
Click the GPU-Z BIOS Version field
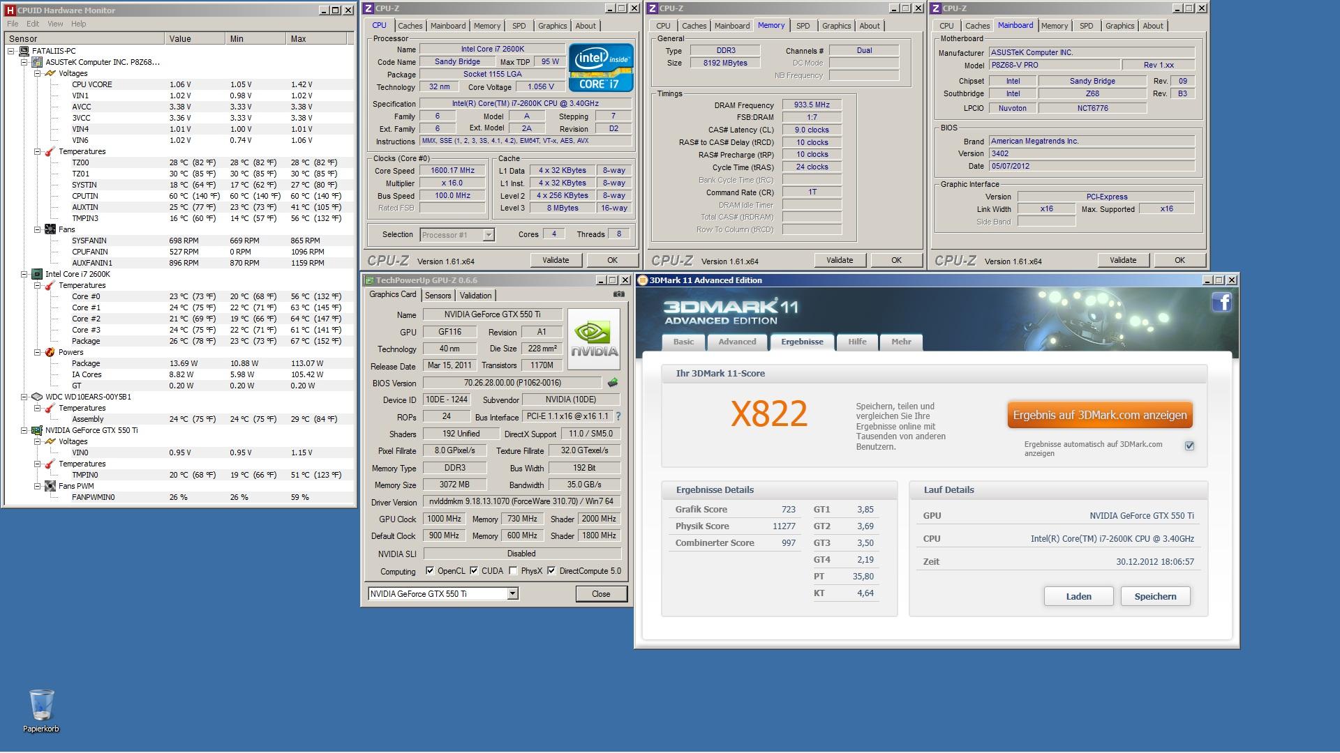512,383
